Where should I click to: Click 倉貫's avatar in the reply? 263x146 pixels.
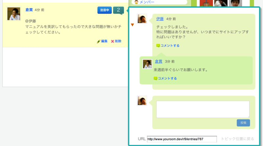coord(147,64)
